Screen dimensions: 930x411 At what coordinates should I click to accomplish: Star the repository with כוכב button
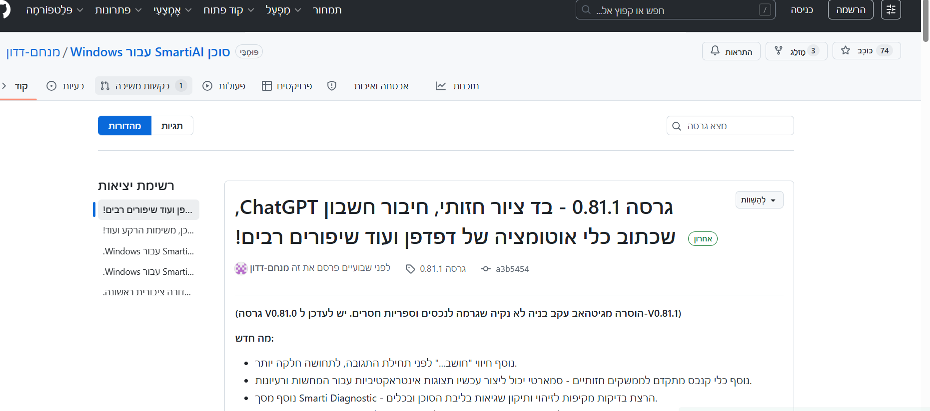coord(867,51)
